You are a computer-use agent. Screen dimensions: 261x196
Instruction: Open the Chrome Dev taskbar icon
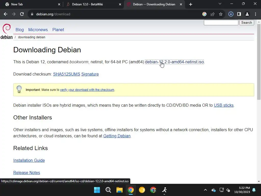click(x=153, y=190)
